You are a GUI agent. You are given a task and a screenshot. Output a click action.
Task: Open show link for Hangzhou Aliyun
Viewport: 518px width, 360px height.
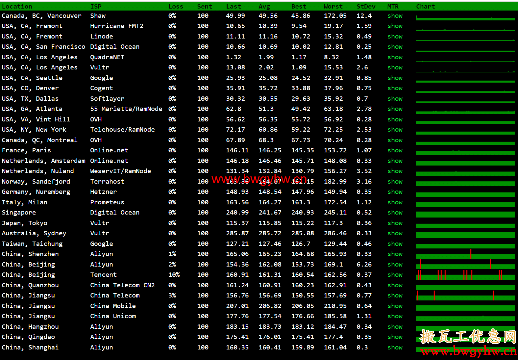click(x=395, y=327)
